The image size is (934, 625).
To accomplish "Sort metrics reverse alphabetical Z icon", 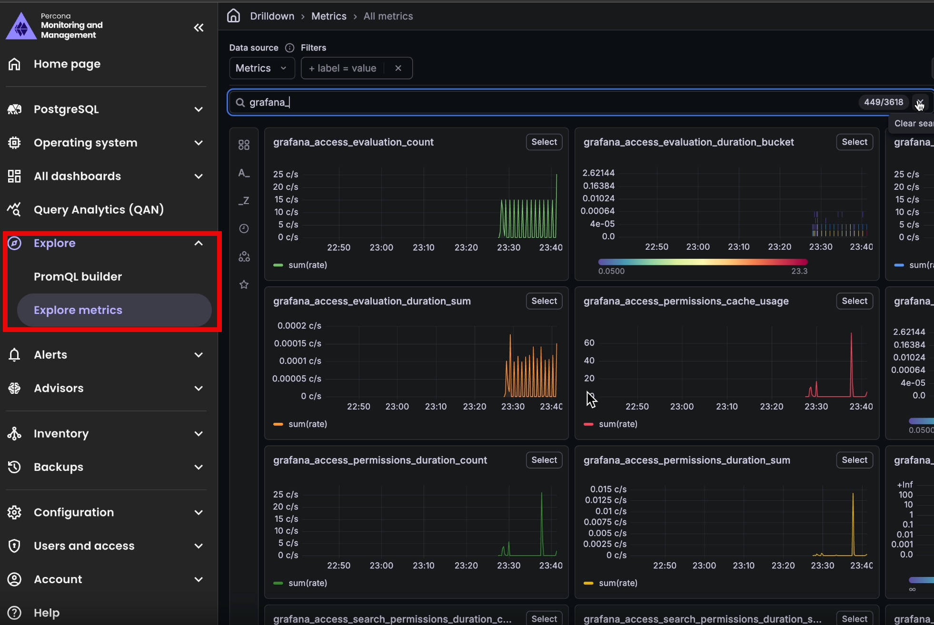I will pyautogui.click(x=244, y=201).
